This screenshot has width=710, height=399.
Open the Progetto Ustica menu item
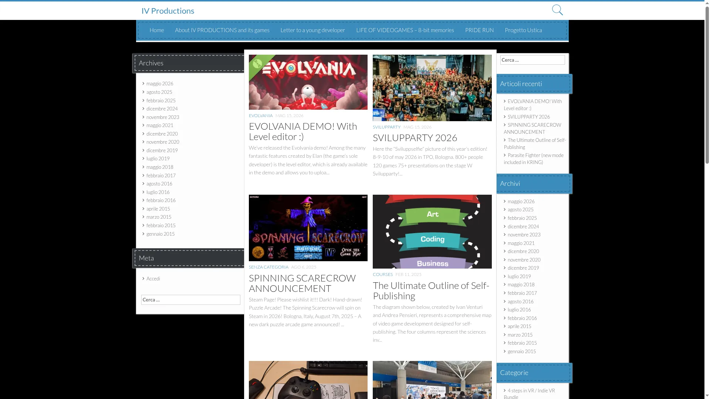(523, 30)
